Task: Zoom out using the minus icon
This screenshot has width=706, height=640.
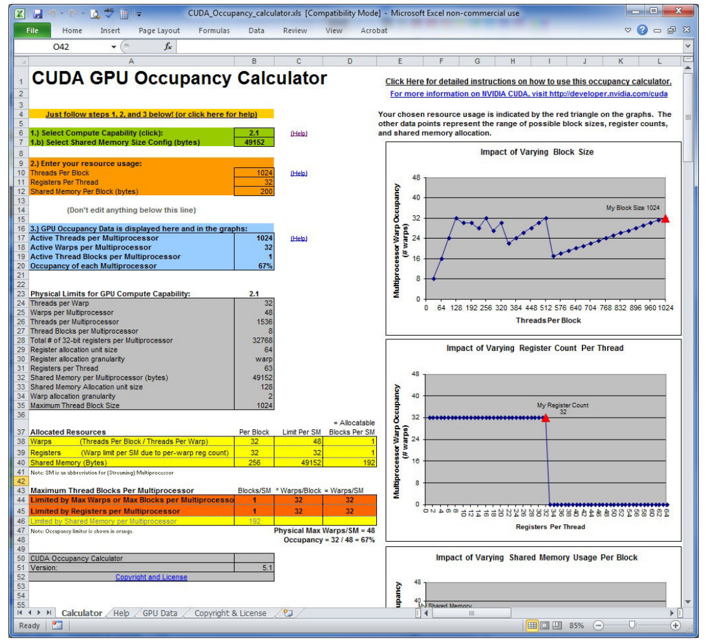Action: point(599,625)
